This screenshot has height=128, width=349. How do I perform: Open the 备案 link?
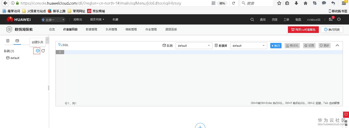pos(298,20)
